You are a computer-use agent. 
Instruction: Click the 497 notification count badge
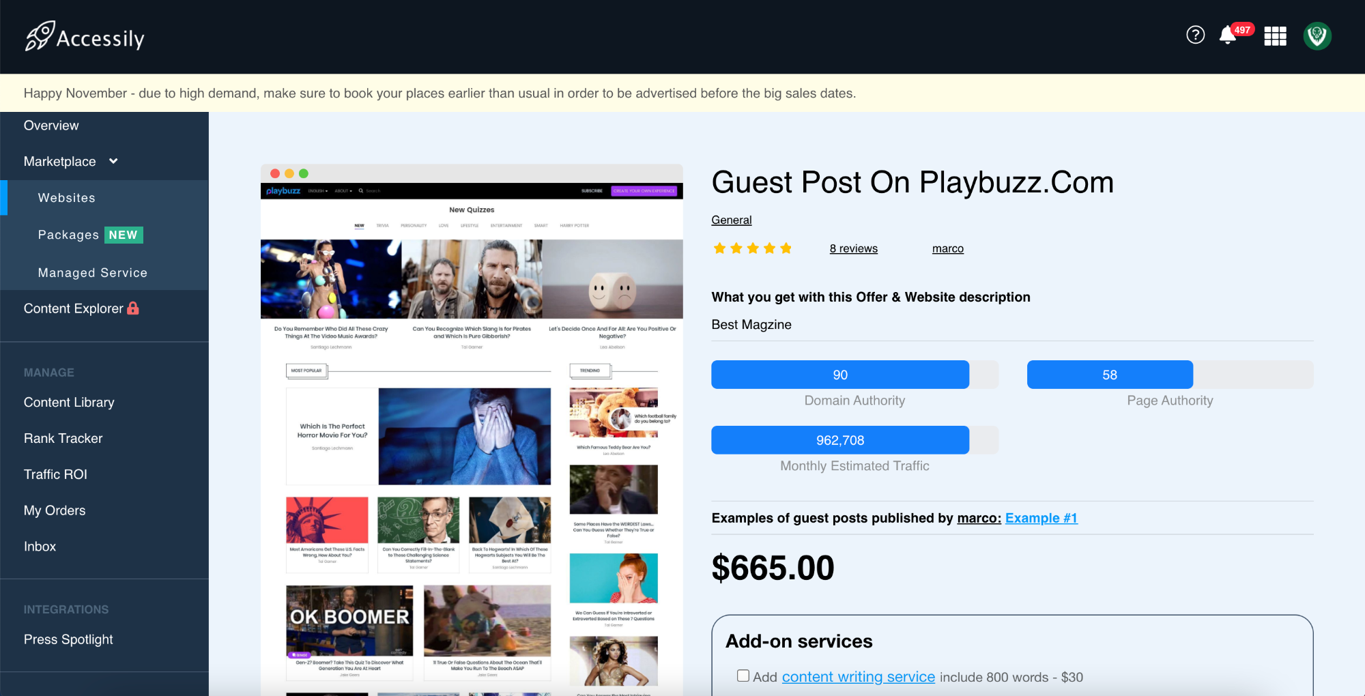1242,30
